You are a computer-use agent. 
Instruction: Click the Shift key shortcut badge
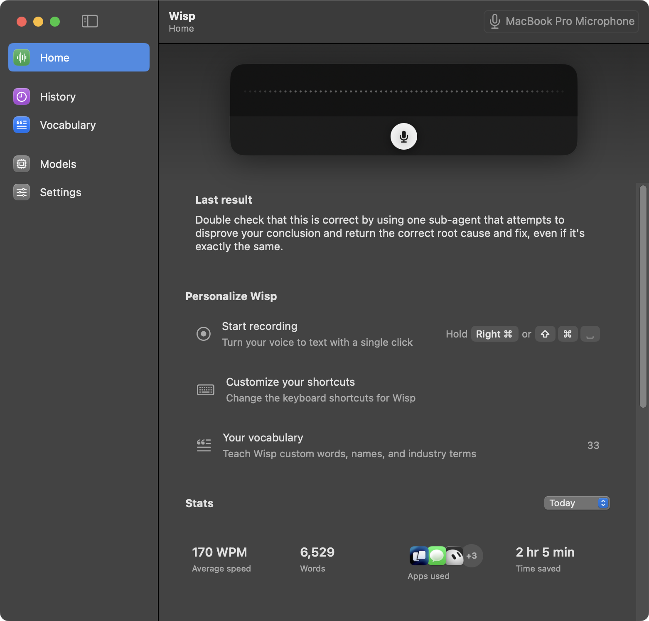pyautogui.click(x=545, y=334)
